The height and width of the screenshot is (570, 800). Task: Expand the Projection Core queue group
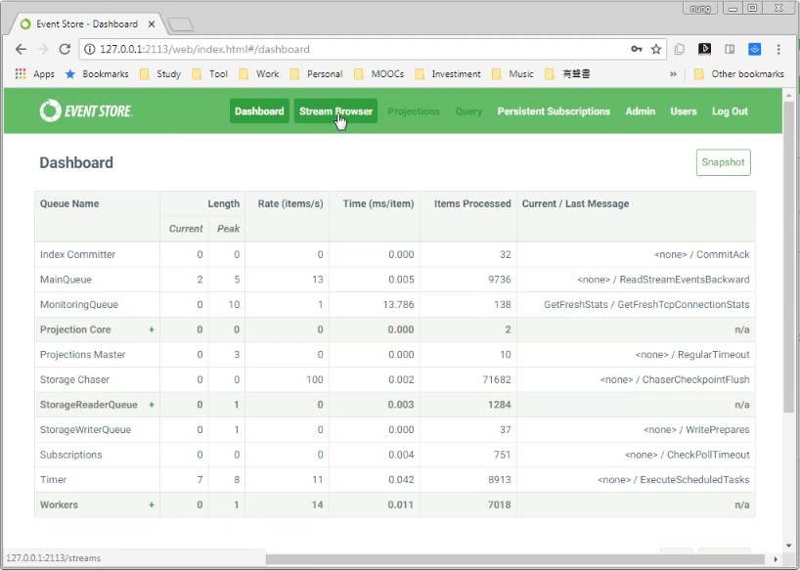point(152,329)
